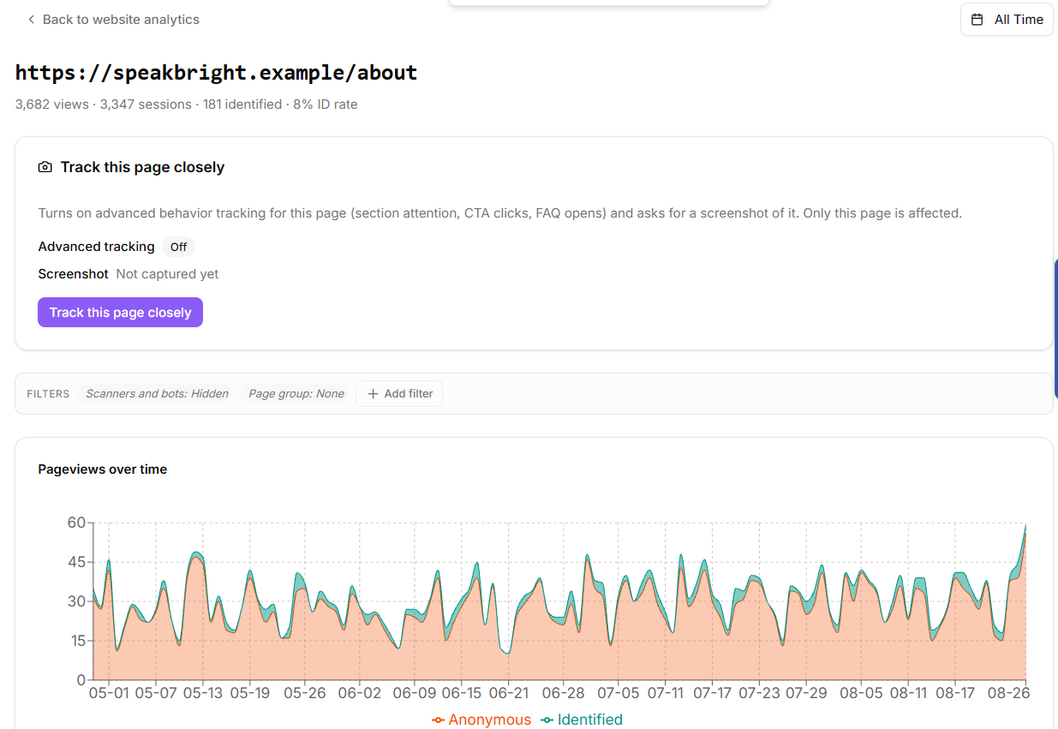Screen dimensions: 1058x729
Task: Click the 60 value on the y-axis
Action: point(76,523)
